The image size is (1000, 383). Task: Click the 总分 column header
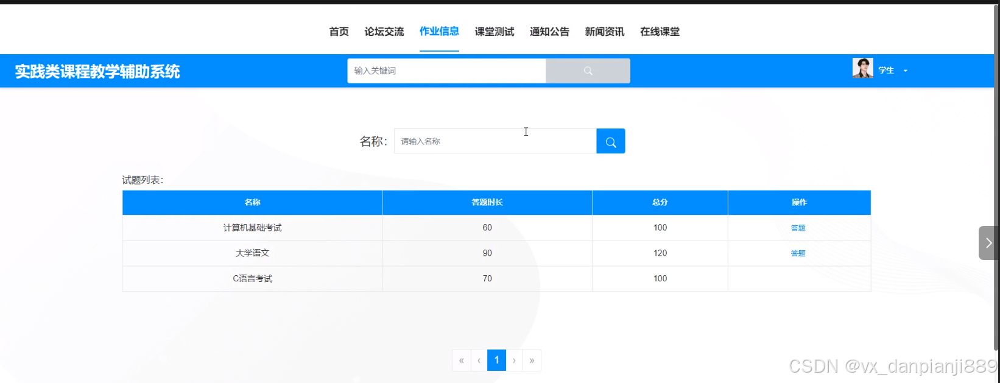tap(660, 203)
